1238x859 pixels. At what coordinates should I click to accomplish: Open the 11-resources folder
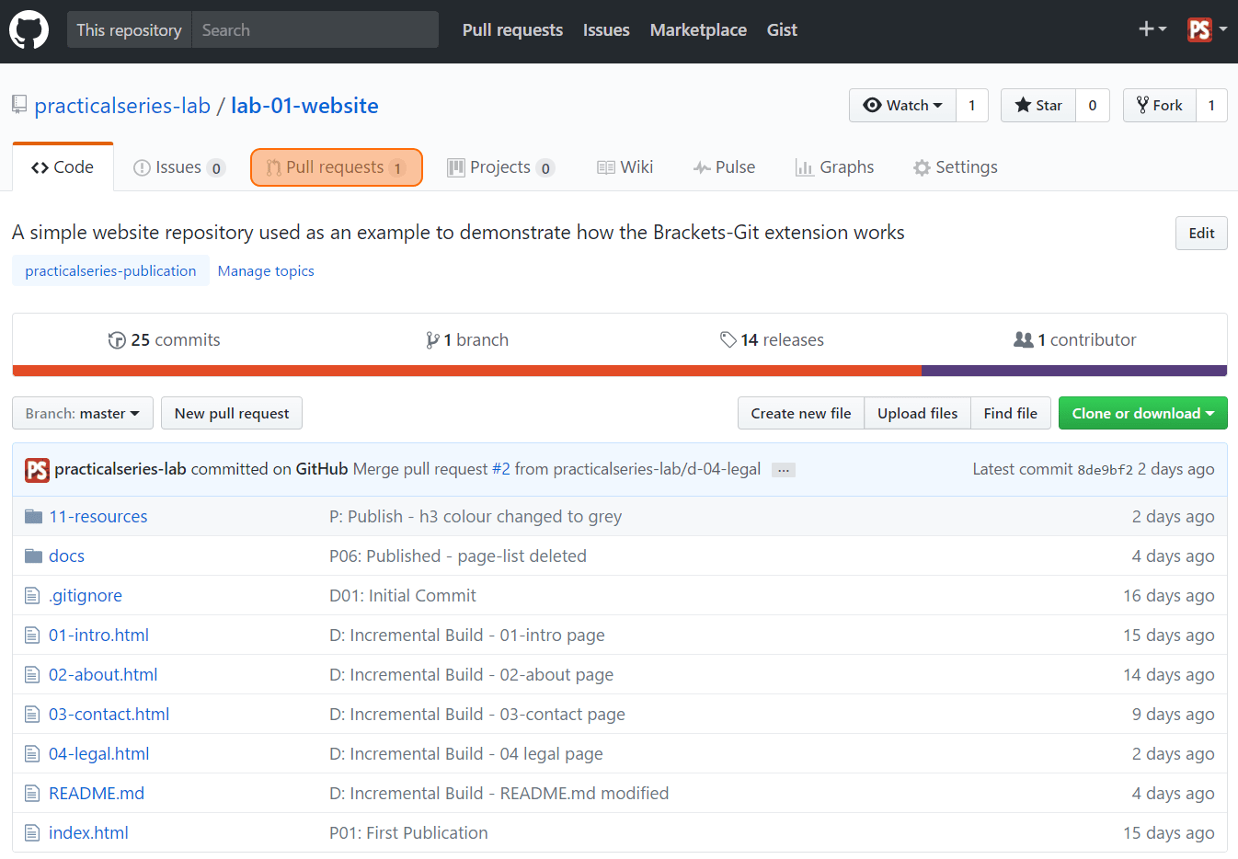[98, 517]
